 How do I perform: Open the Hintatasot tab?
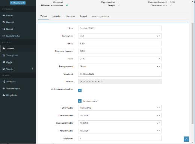click(70, 16)
